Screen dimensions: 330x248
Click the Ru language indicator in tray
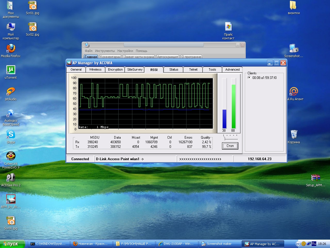[314, 244]
